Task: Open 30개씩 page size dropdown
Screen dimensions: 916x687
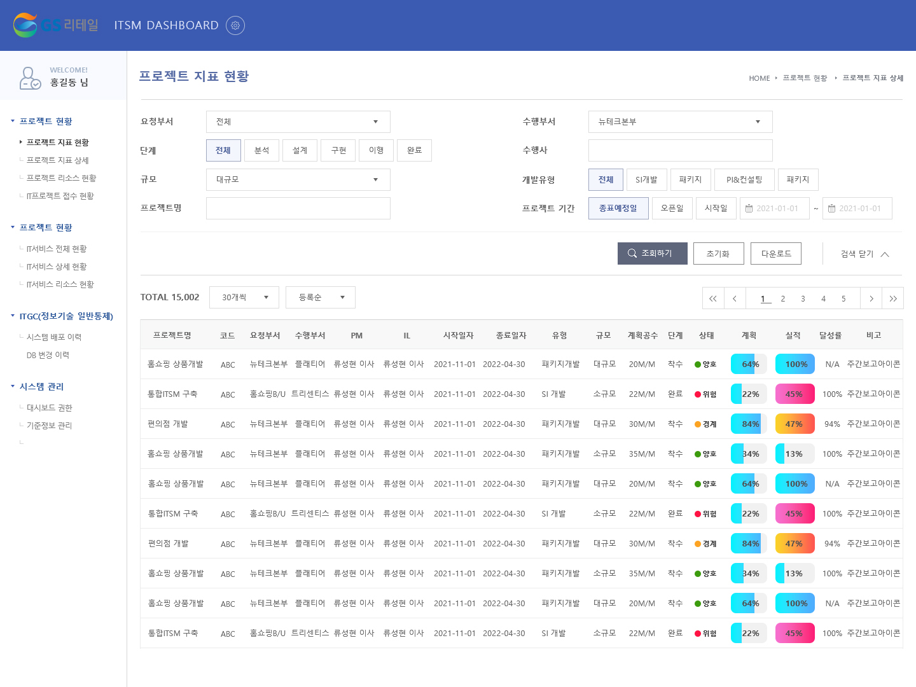Action: (244, 297)
